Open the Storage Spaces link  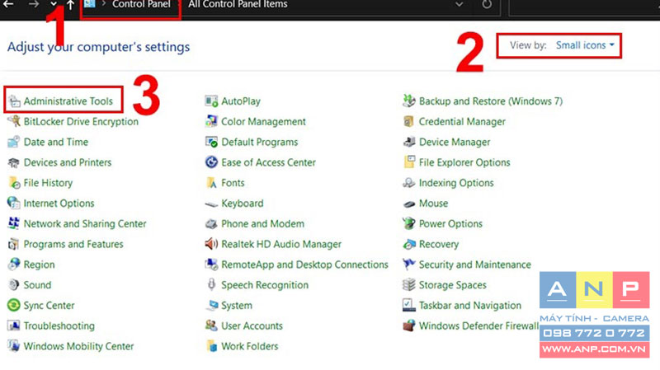452,285
